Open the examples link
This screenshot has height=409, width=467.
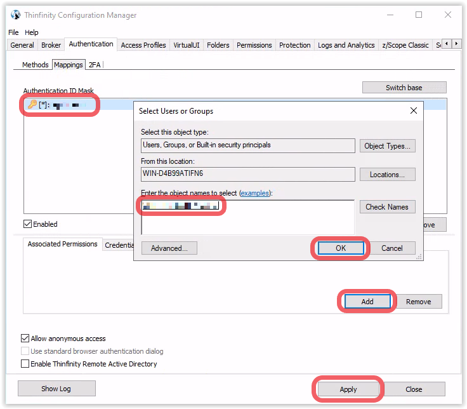[254, 193]
